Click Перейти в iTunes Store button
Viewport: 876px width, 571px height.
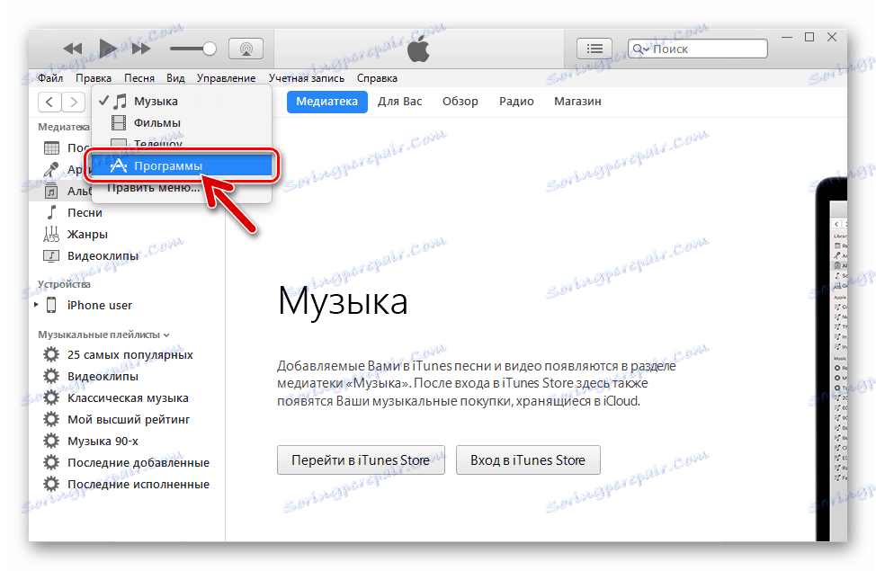pos(360,459)
